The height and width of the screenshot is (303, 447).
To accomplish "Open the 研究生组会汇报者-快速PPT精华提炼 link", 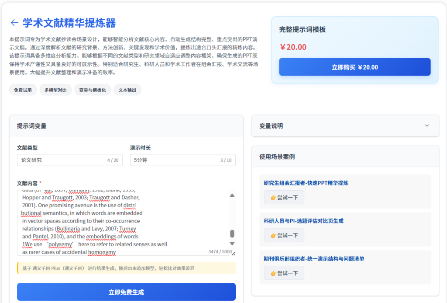I will coord(306,183).
